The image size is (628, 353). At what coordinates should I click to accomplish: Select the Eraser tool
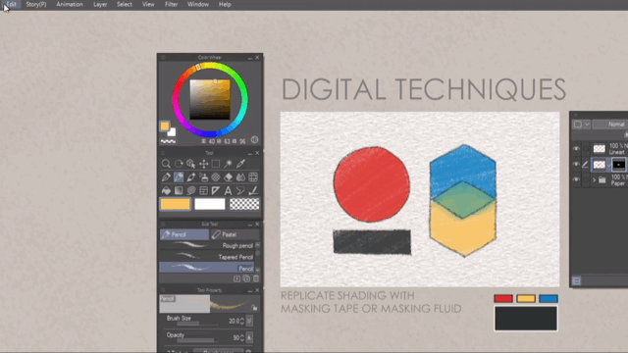[228, 177]
